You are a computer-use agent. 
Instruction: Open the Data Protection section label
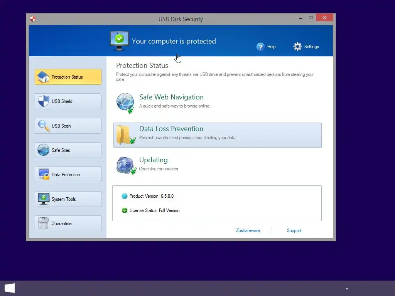(66, 175)
